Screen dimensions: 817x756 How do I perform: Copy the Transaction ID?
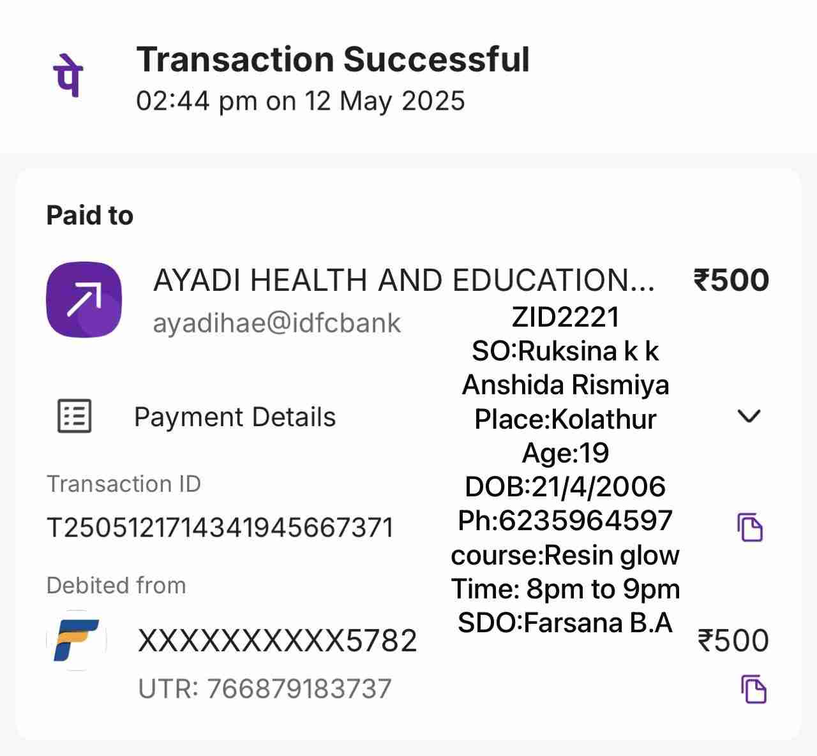(x=751, y=527)
